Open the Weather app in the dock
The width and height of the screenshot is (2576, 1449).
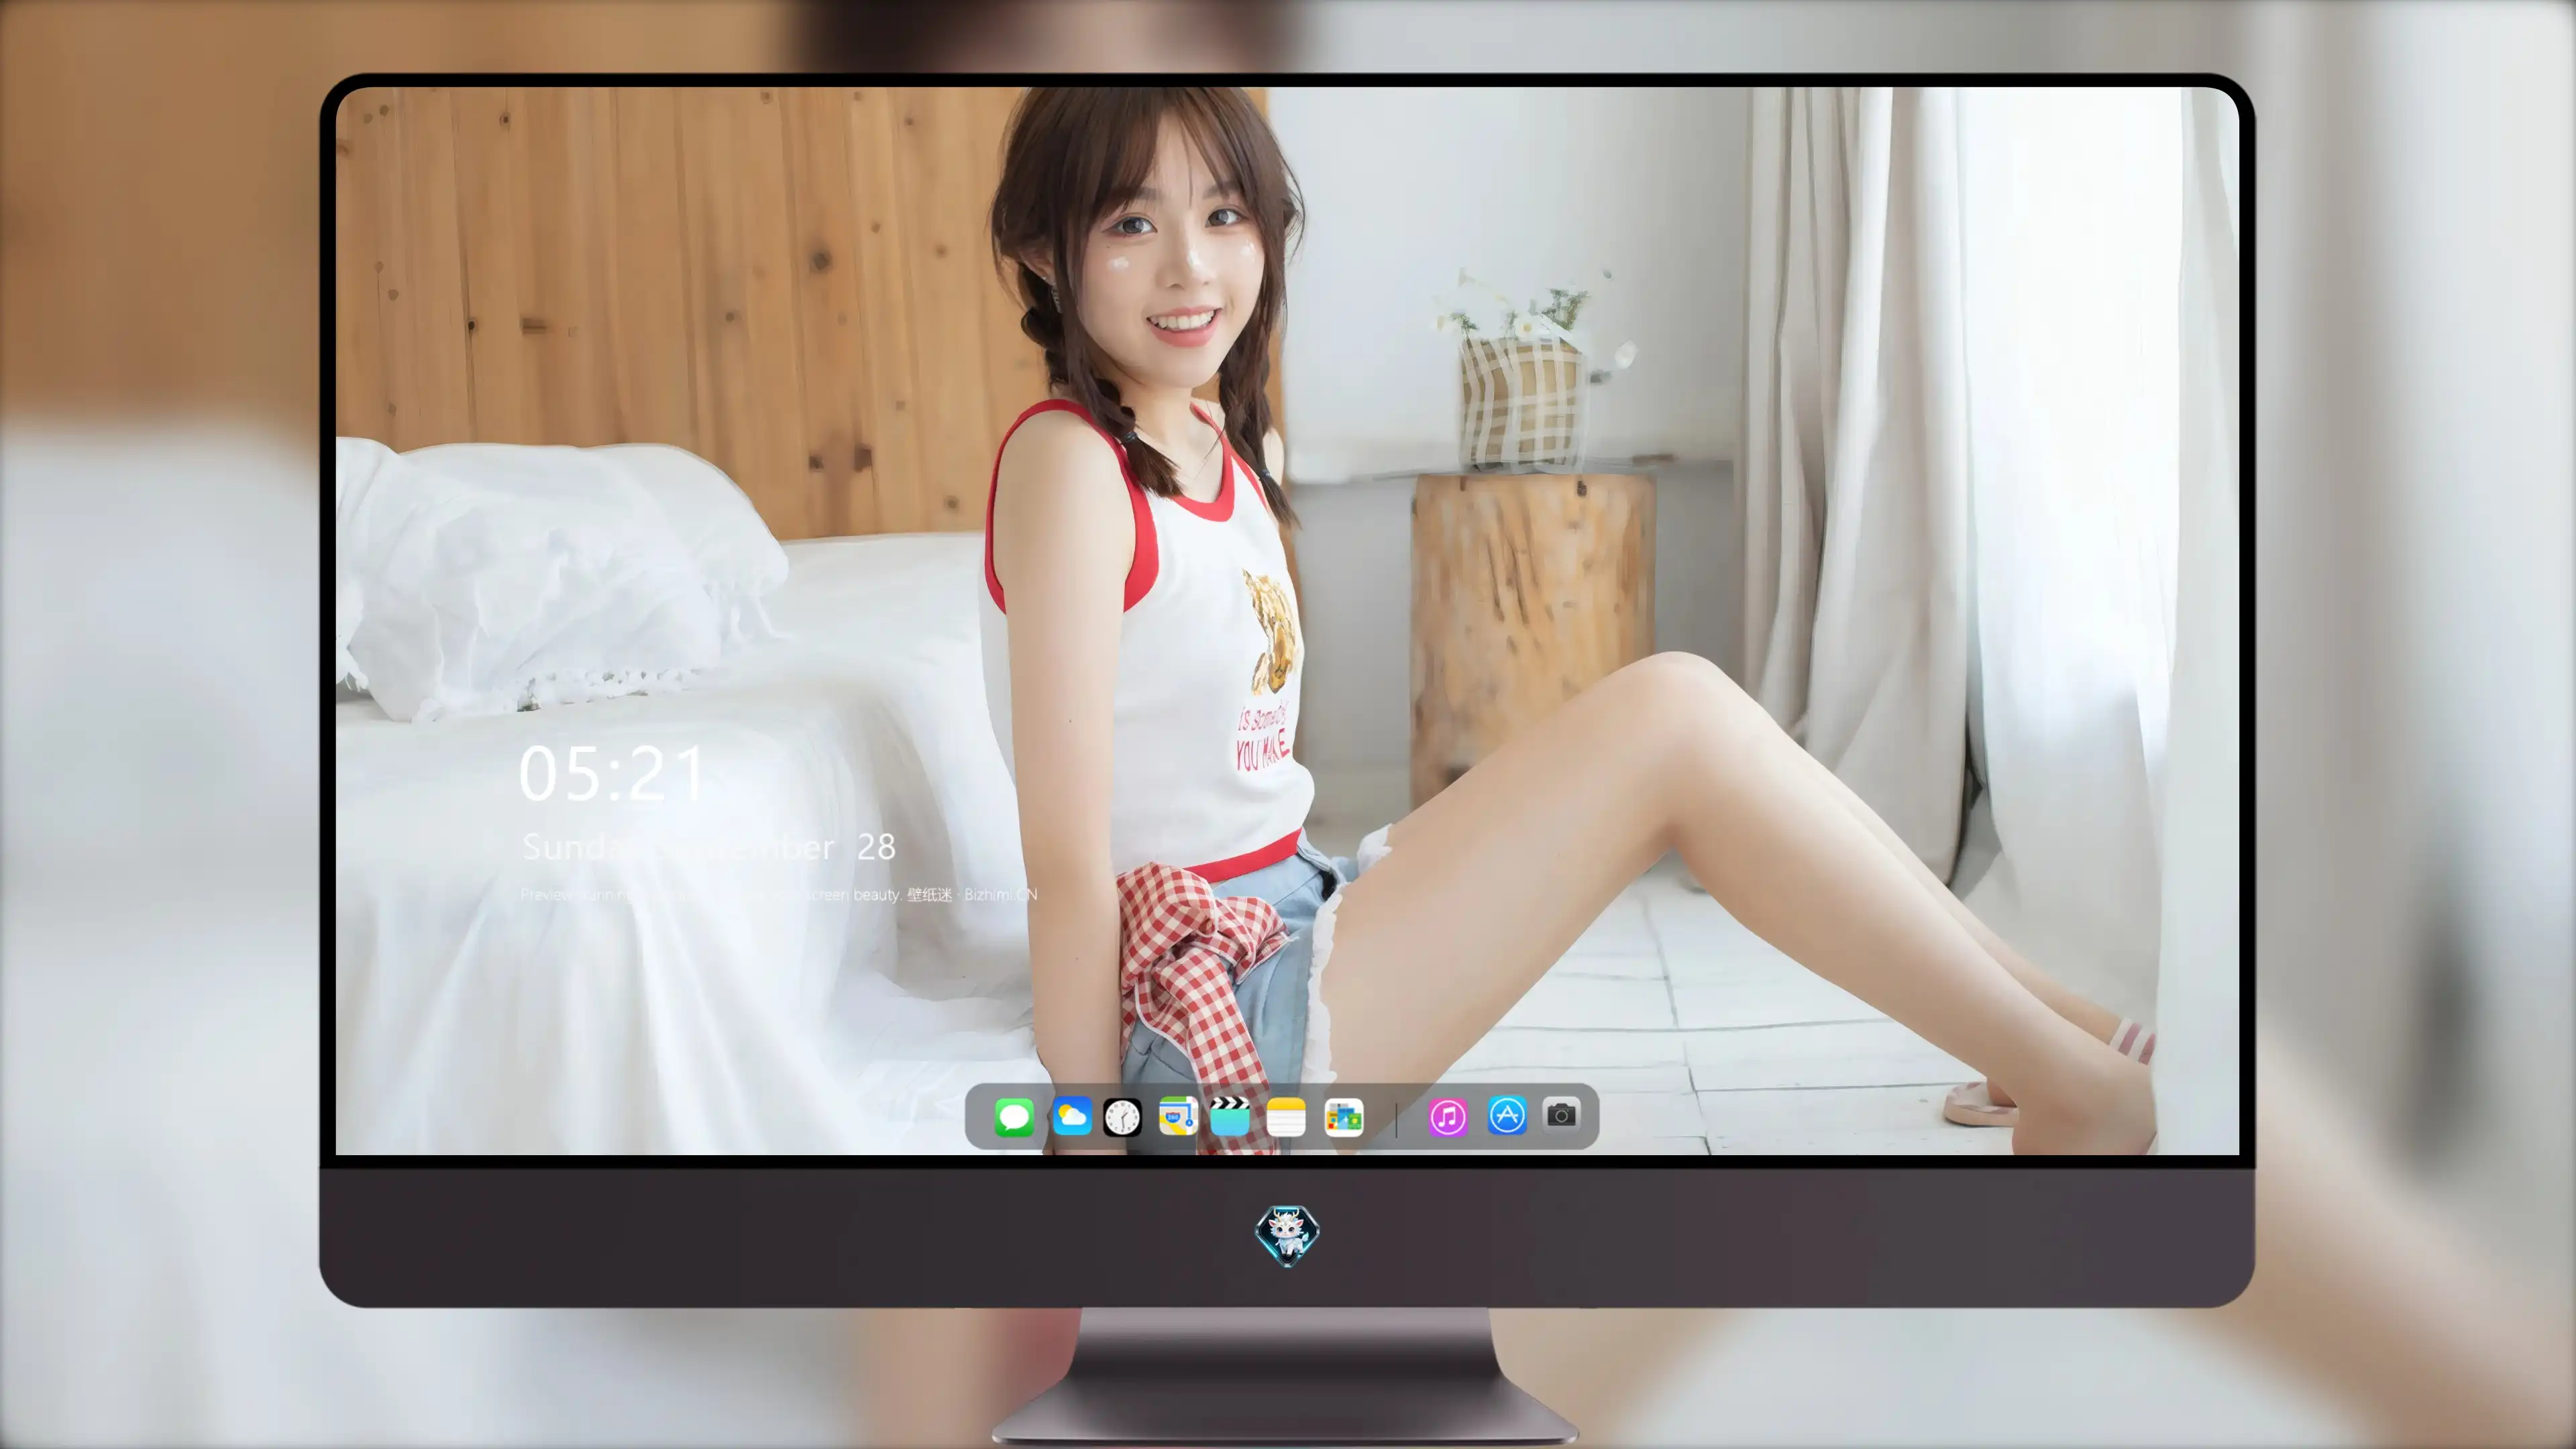pos(1072,1116)
